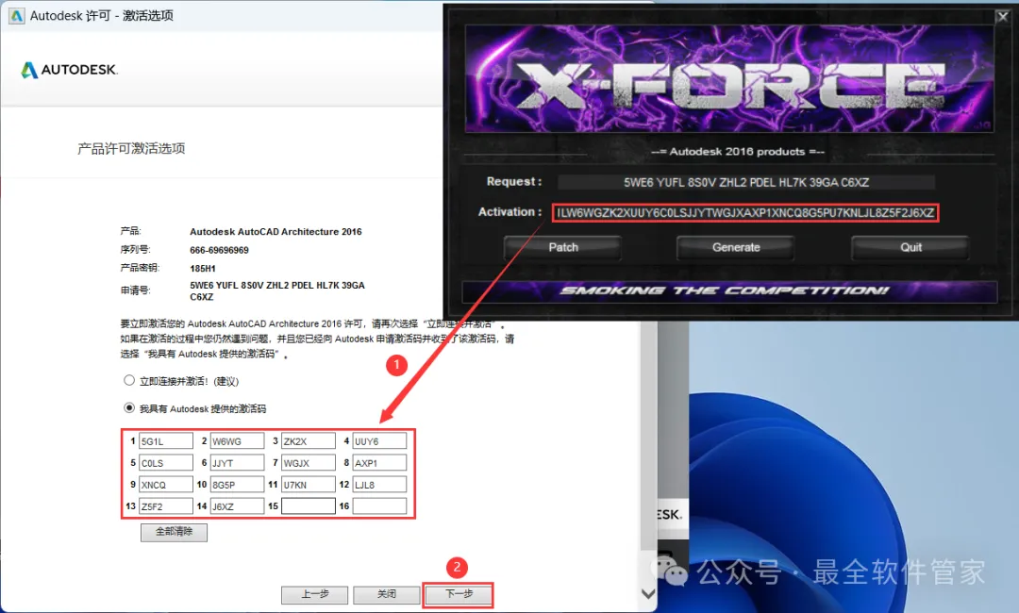Click the "上一步" back button
The image size is (1019, 613).
[x=314, y=594]
